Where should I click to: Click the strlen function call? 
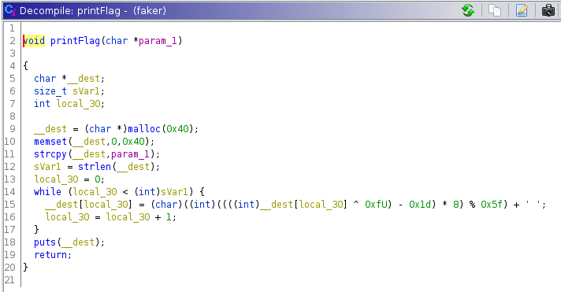pyautogui.click(x=95, y=167)
